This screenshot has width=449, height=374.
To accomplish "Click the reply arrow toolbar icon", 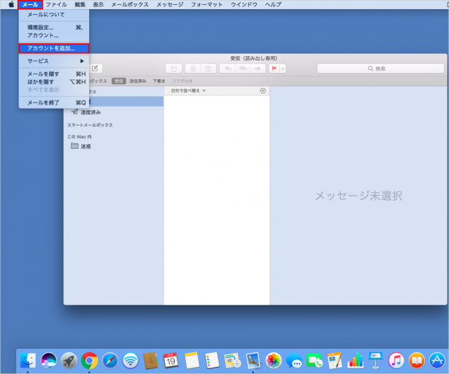I will click(227, 68).
